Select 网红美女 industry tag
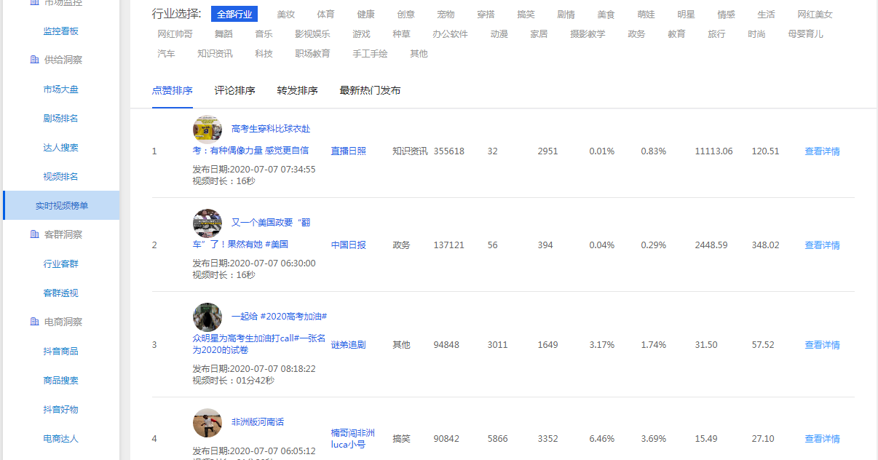This screenshot has height=460, width=878. (x=815, y=14)
